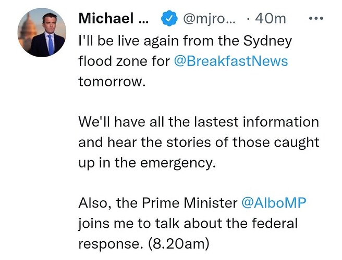This screenshot has width=342, height=260.
Task: Click the display name "Michael ..."
Action: coord(113,19)
